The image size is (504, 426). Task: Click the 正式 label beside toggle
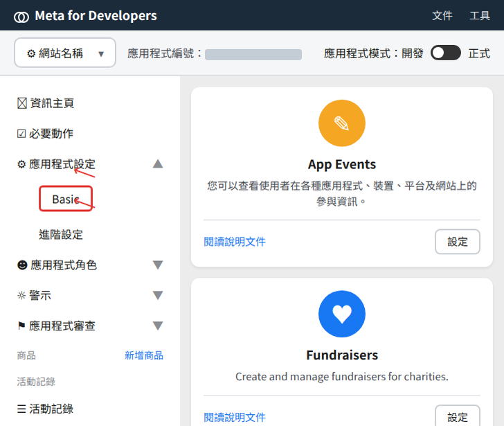click(479, 53)
